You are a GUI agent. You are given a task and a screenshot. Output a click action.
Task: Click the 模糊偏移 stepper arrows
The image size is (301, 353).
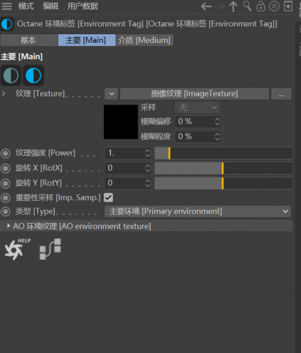pyautogui.click(x=217, y=122)
